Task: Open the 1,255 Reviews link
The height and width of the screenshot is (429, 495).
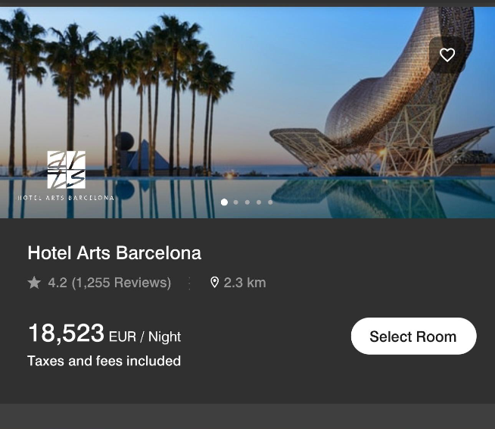Action: [121, 283]
